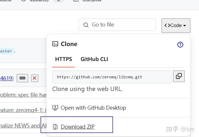Click the magnifier icon in file search

pyautogui.click(x=86, y=25)
